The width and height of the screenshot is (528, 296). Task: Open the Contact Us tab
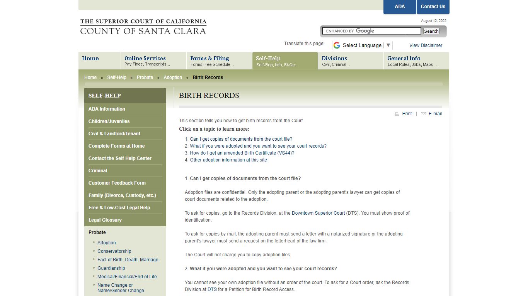[433, 7]
